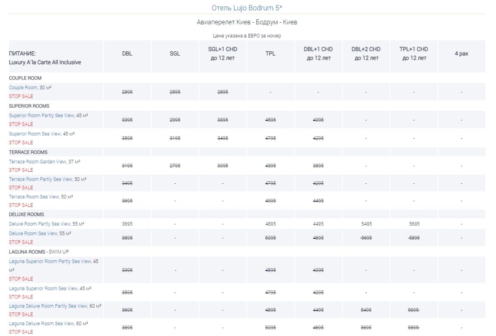Image resolution: width=496 pixels, height=336 pixels.
Task: Click crossed-out 3595 DBL price in Laguna Superior Sea View row
Action: [x=127, y=293]
